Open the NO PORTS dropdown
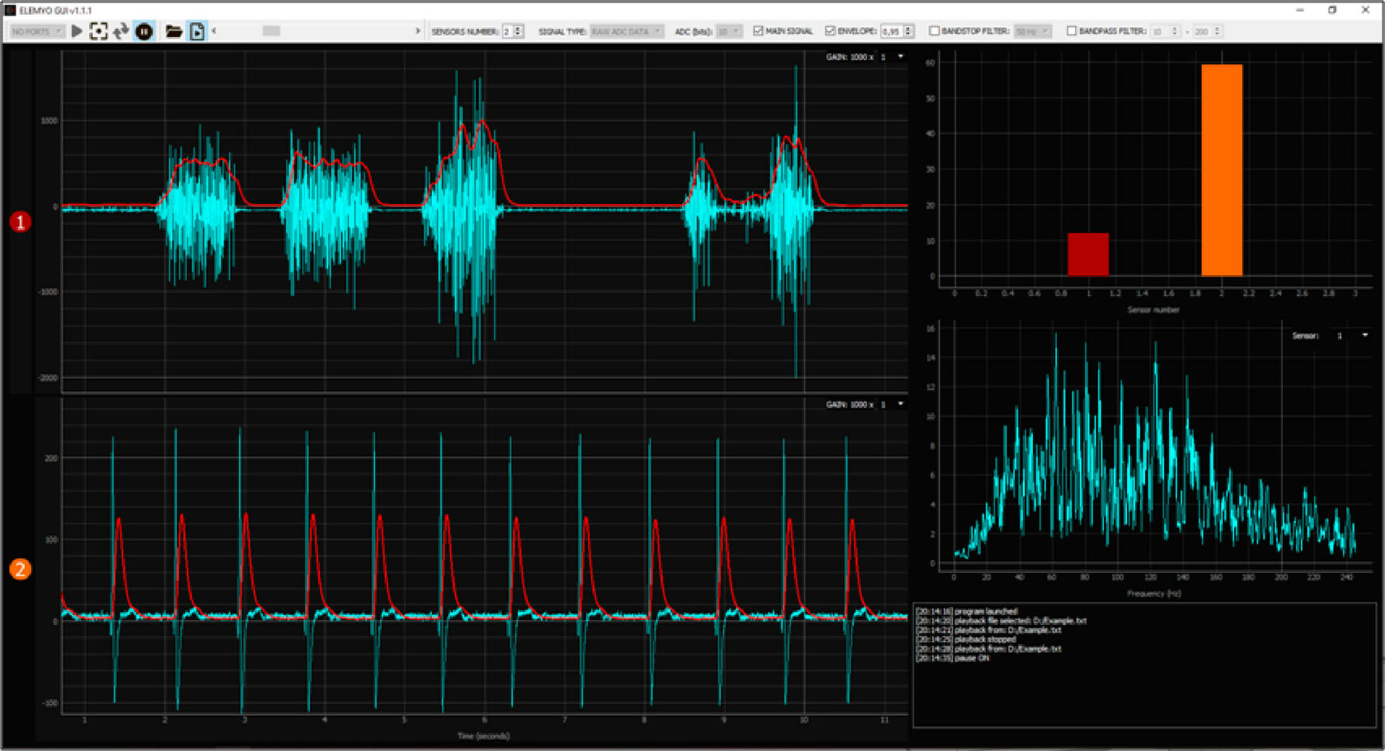Viewport: 1385px width, 751px height. click(x=35, y=31)
